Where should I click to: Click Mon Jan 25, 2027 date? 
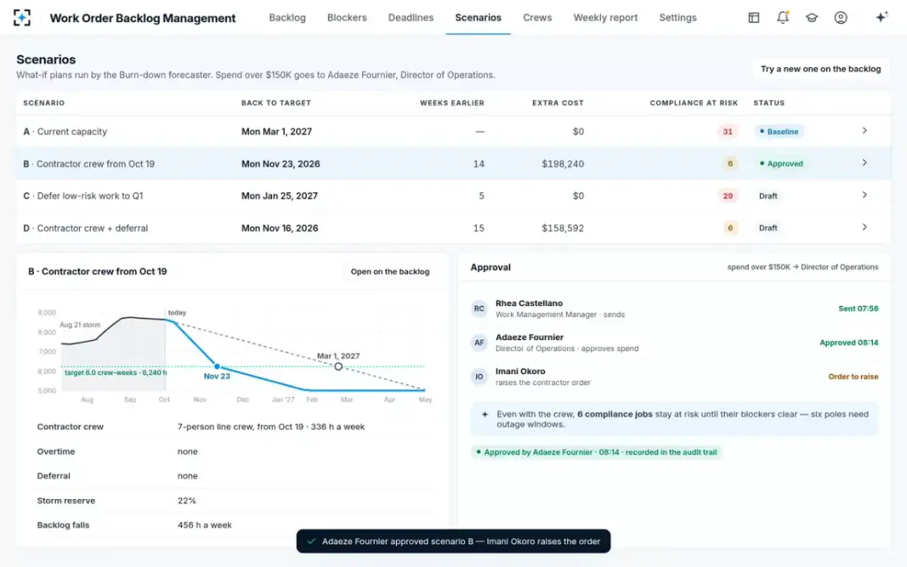coord(280,196)
